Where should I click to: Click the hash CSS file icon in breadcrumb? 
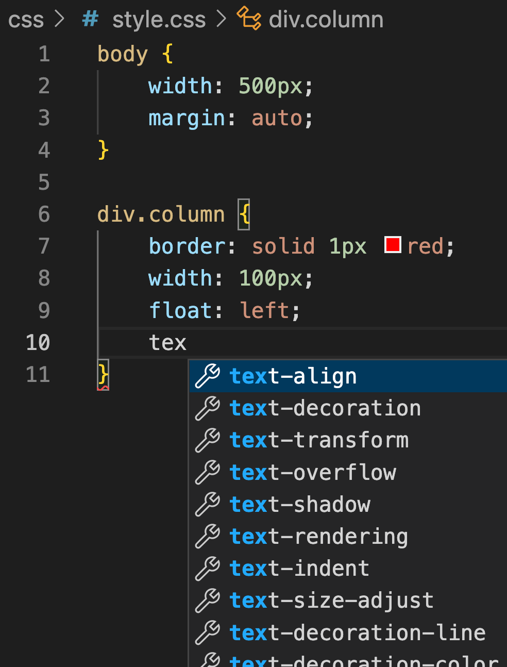coord(90,20)
